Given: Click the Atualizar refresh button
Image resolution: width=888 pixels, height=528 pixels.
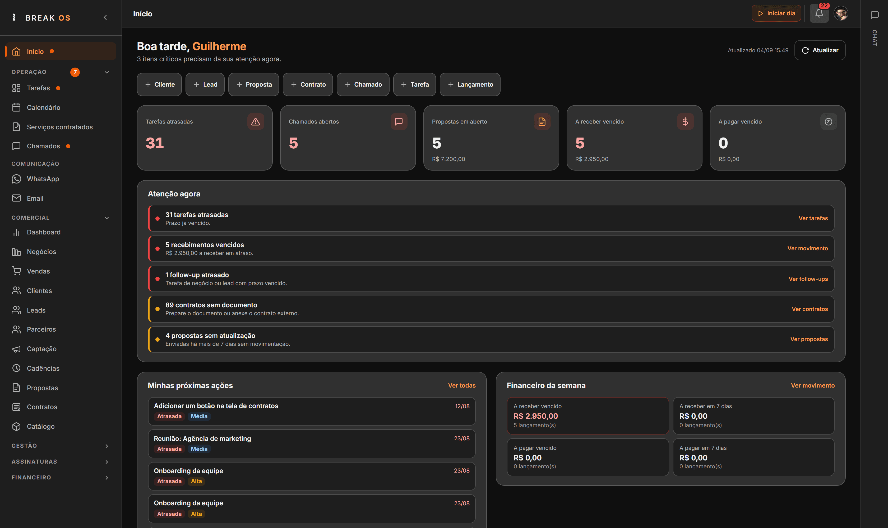Looking at the screenshot, I should (820, 50).
